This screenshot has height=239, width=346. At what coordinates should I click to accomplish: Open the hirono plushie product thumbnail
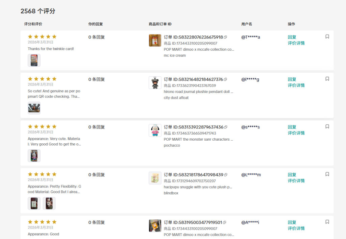pos(155,82)
